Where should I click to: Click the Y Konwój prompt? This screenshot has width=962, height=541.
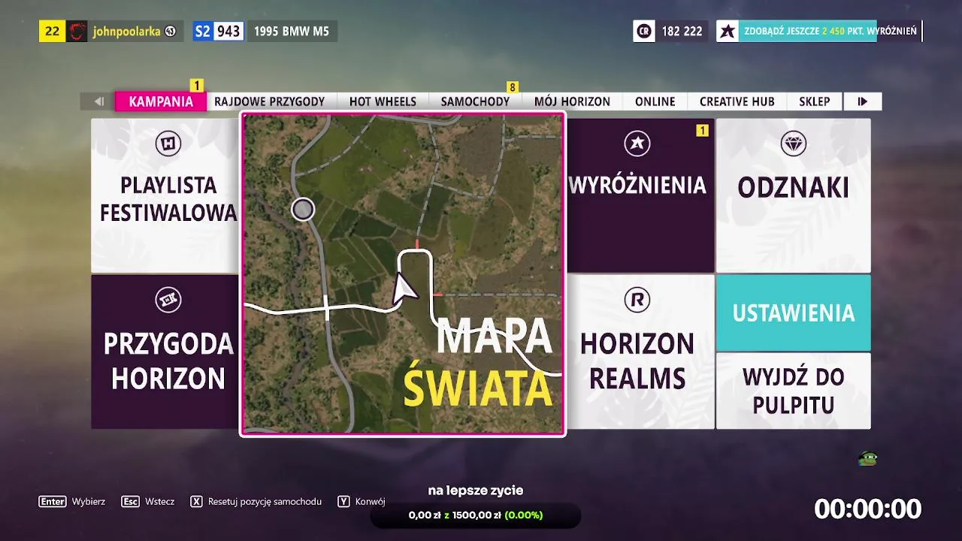362,501
